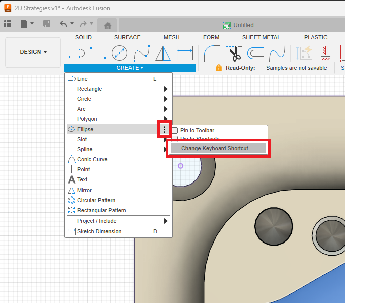Expand the File menu dropdown arrow
The height and width of the screenshot is (303, 390).
point(32,23)
